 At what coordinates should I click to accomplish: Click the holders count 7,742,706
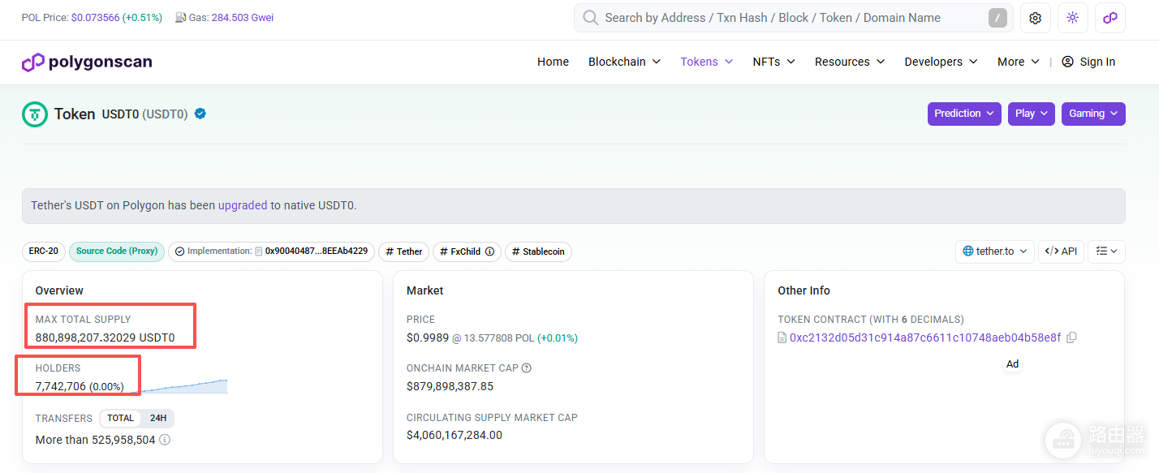click(61, 386)
